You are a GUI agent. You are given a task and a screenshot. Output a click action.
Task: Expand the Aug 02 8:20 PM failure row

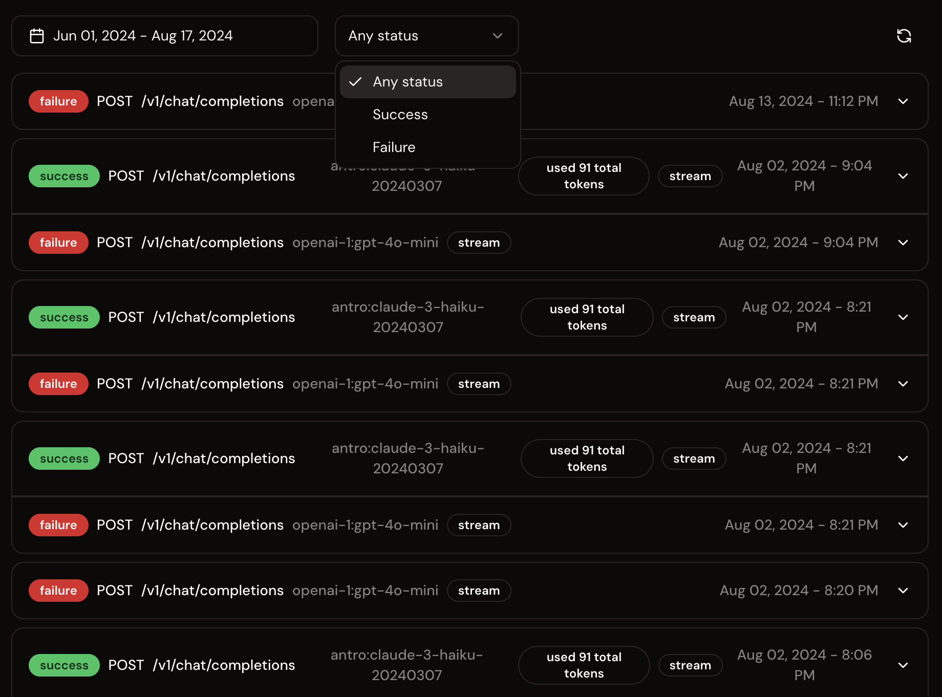point(903,591)
